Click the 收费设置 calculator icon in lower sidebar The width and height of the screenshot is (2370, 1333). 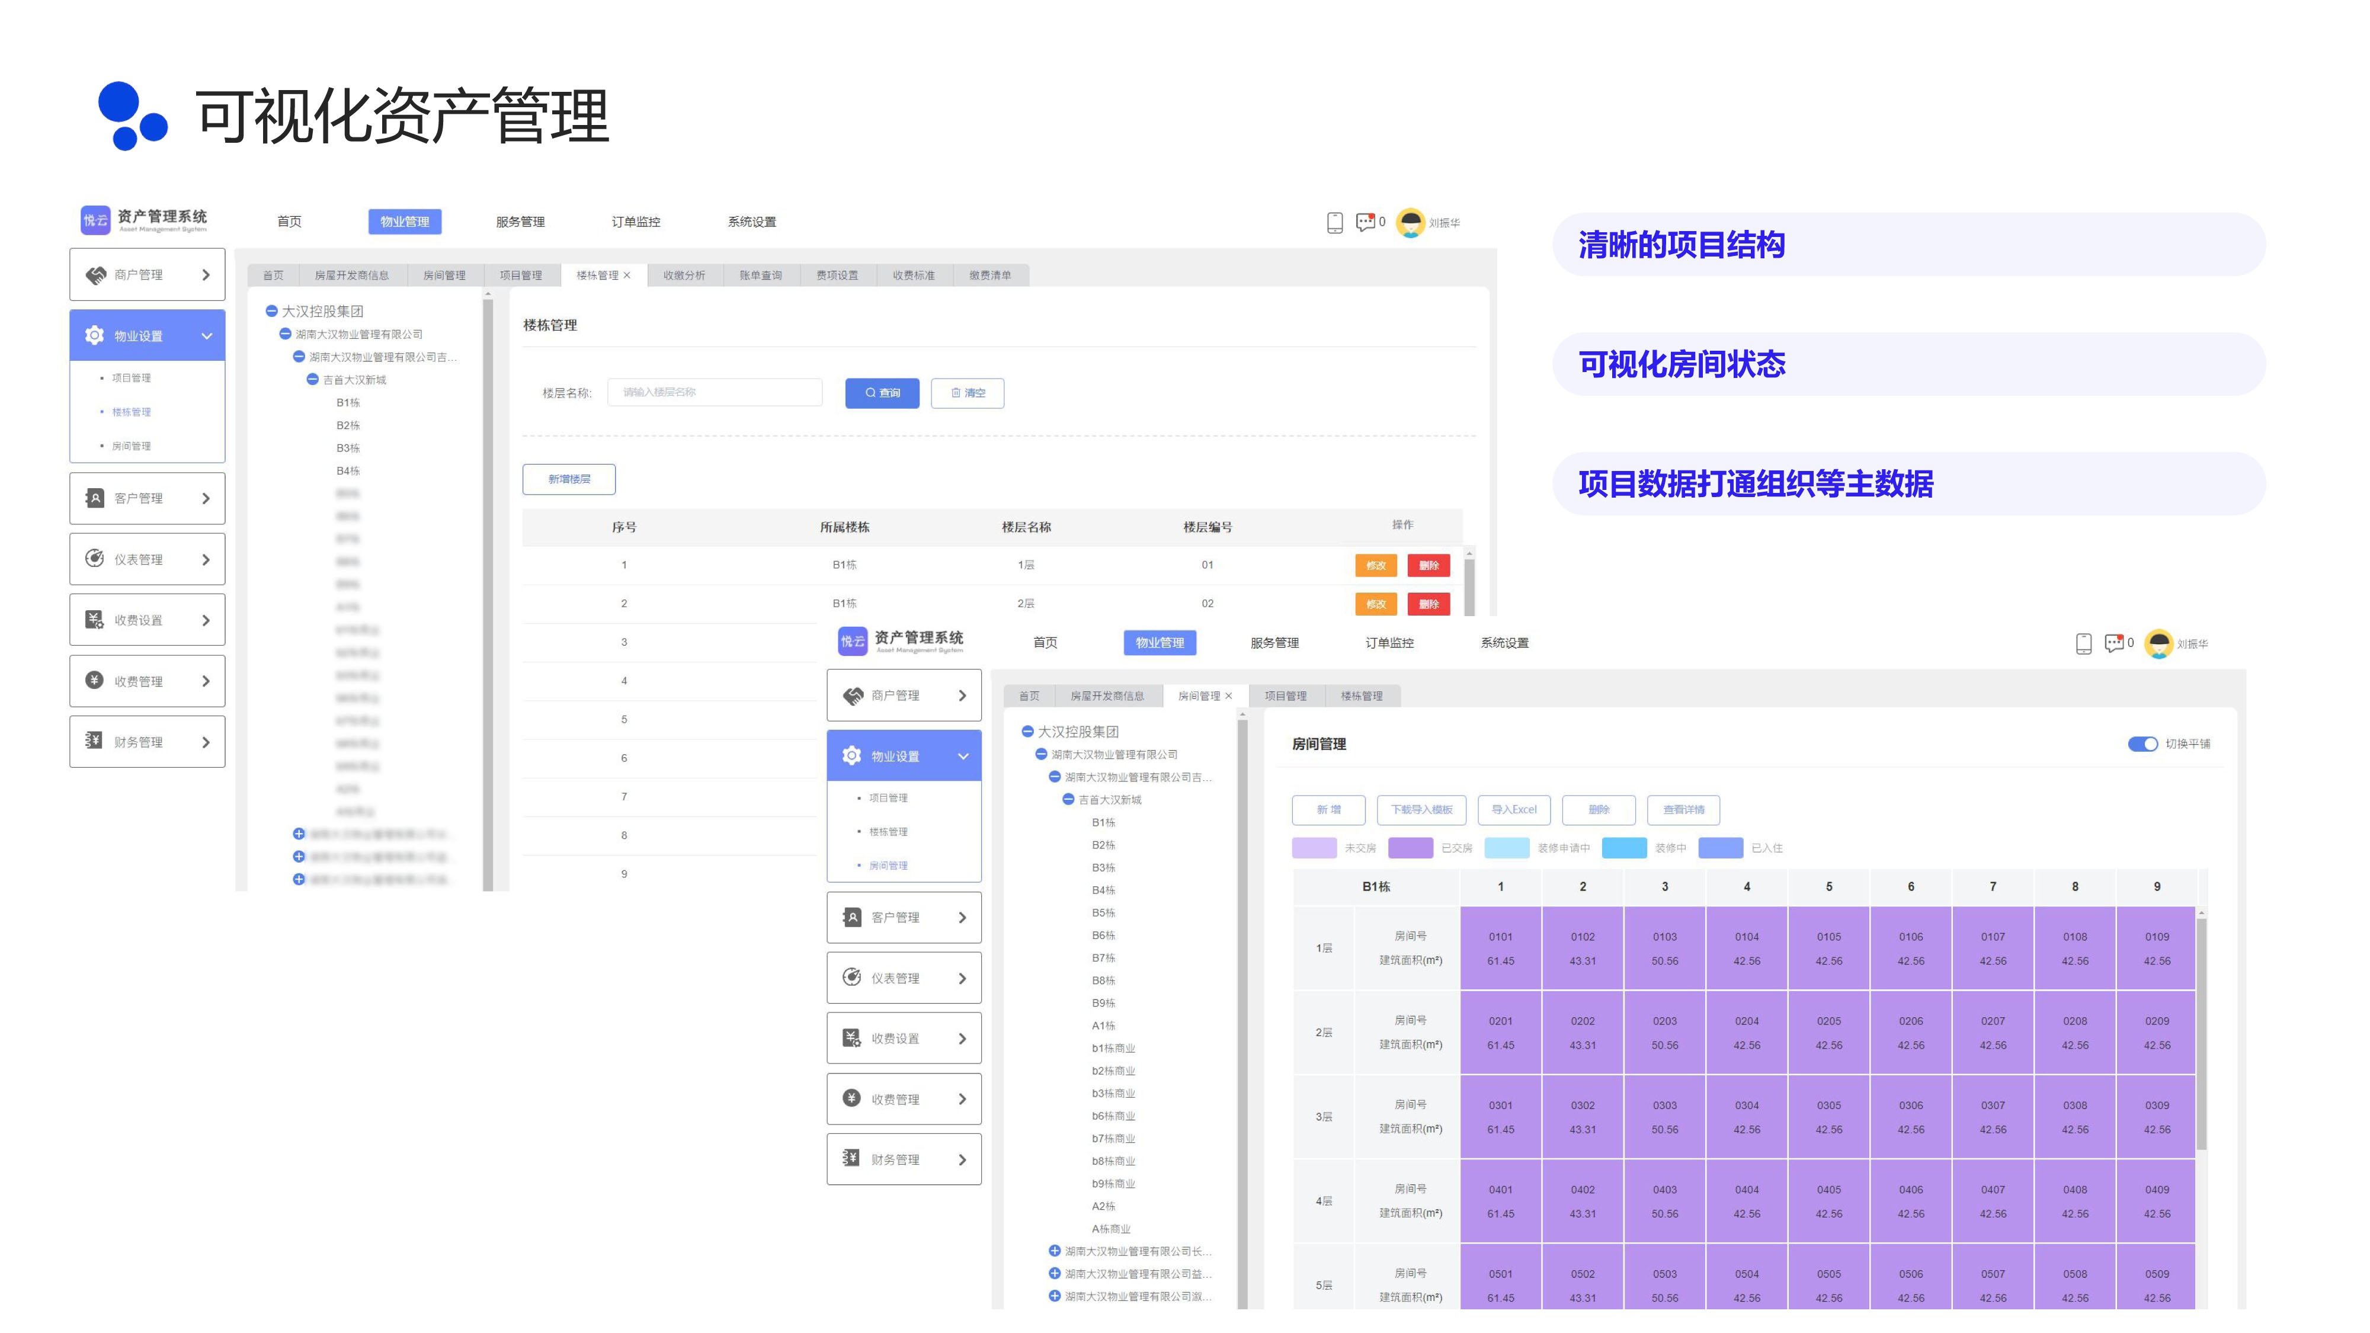click(x=851, y=1038)
